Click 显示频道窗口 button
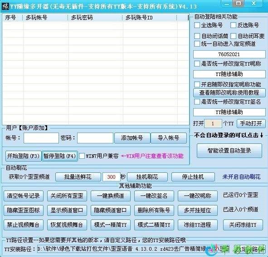268x257 pixels. [67, 210]
